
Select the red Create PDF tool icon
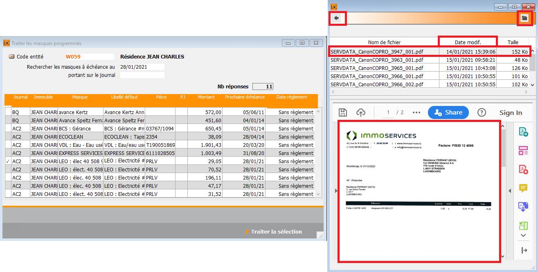click(x=523, y=169)
